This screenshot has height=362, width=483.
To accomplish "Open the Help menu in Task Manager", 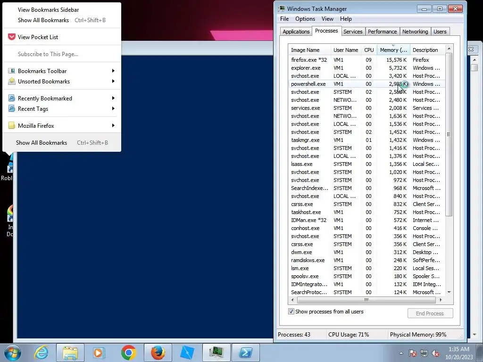I will coord(346,19).
